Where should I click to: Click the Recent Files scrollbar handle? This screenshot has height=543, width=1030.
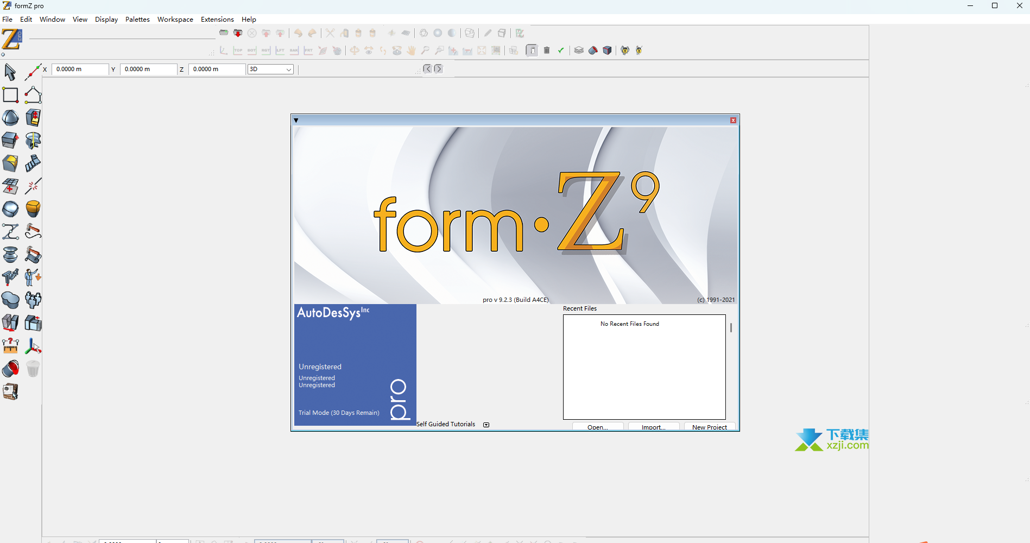pyautogui.click(x=731, y=328)
